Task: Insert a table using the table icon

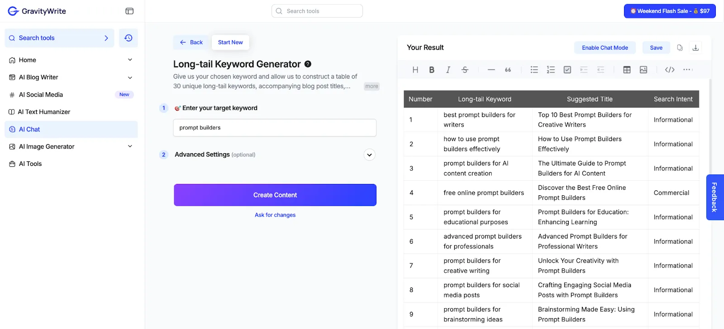Action: click(x=627, y=70)
